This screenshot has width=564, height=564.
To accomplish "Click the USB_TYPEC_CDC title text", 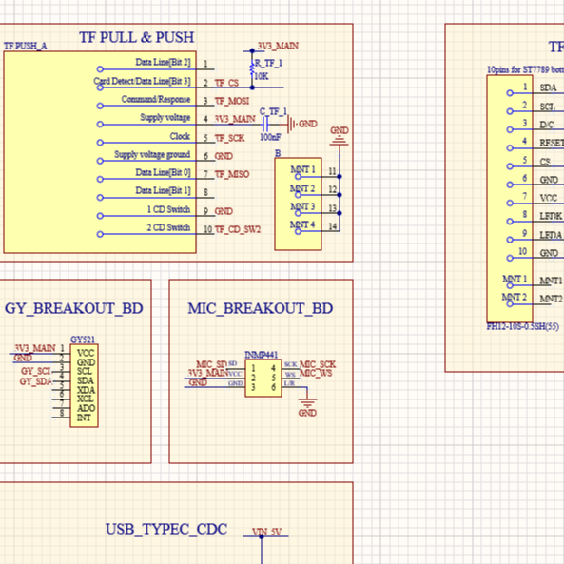I will pos(166,529).
